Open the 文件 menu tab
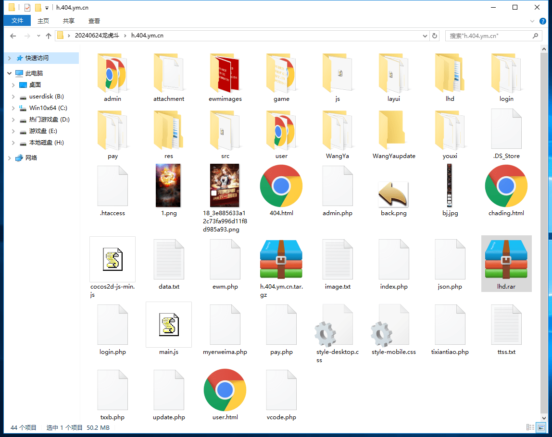Image resolution: width=552 pixels, height=437 pixels. [17, 21]
